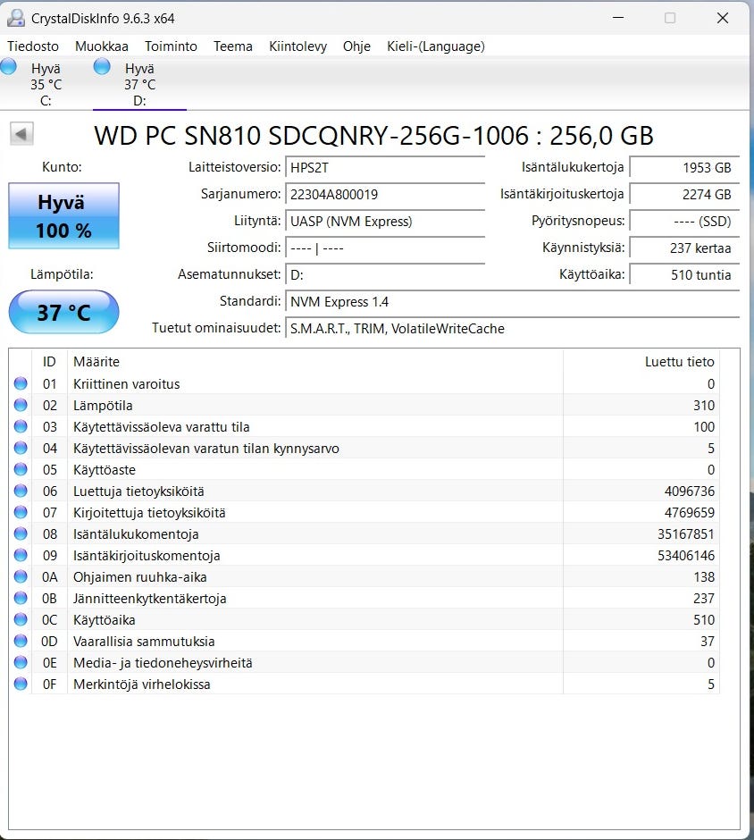Close the CrystalDiskInfo window

click(x=723, y=18)
